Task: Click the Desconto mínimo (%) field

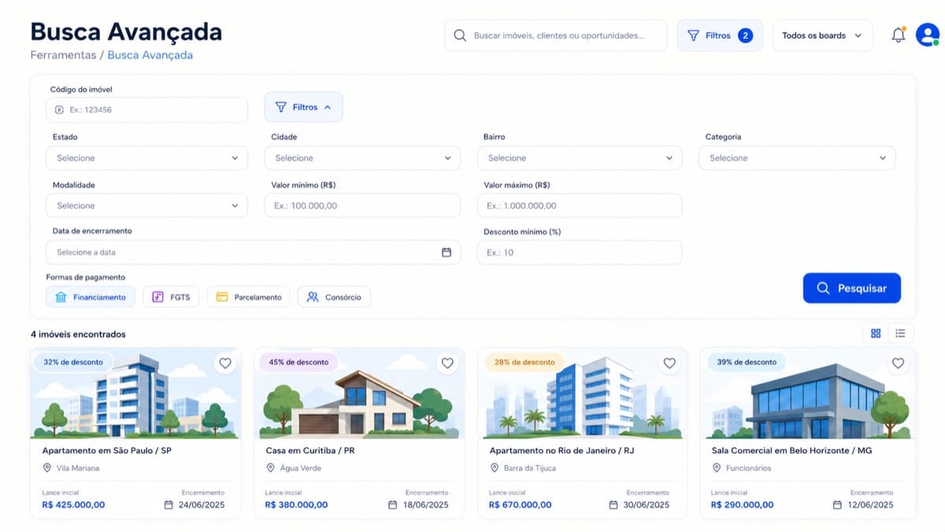Action: click(x=580, y=252)
